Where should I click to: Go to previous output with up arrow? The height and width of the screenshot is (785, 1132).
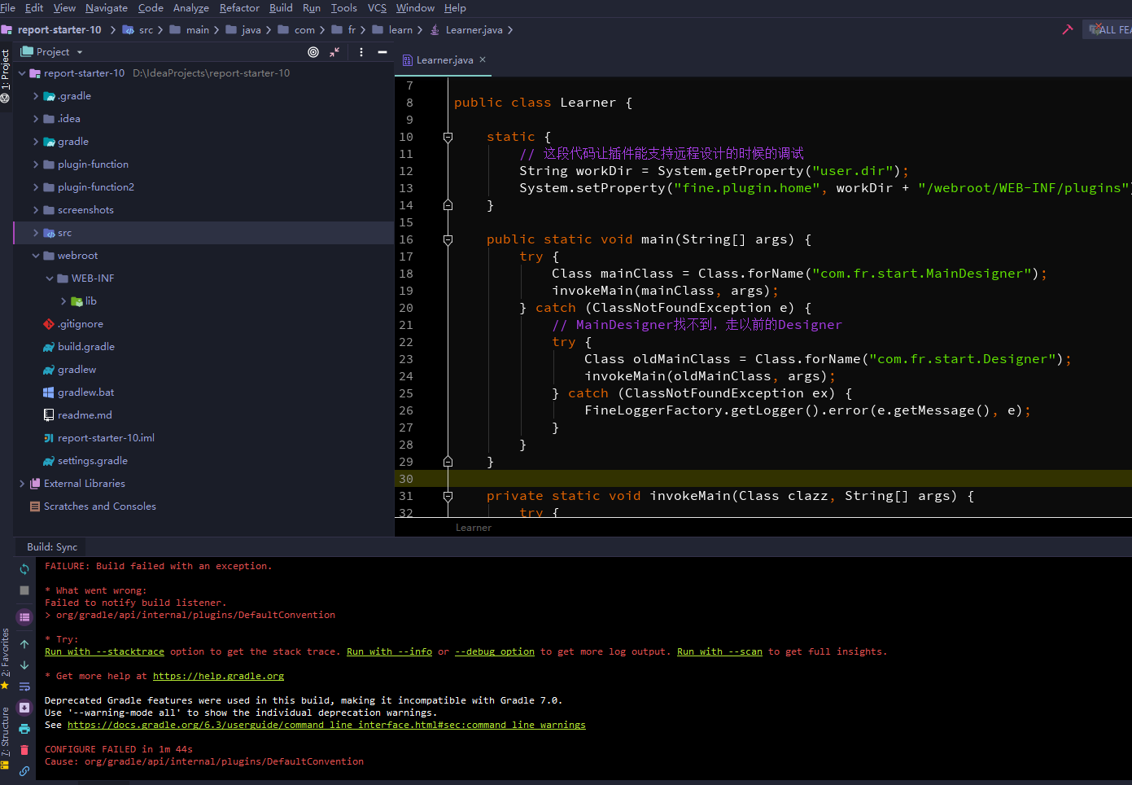click(24, 644)
